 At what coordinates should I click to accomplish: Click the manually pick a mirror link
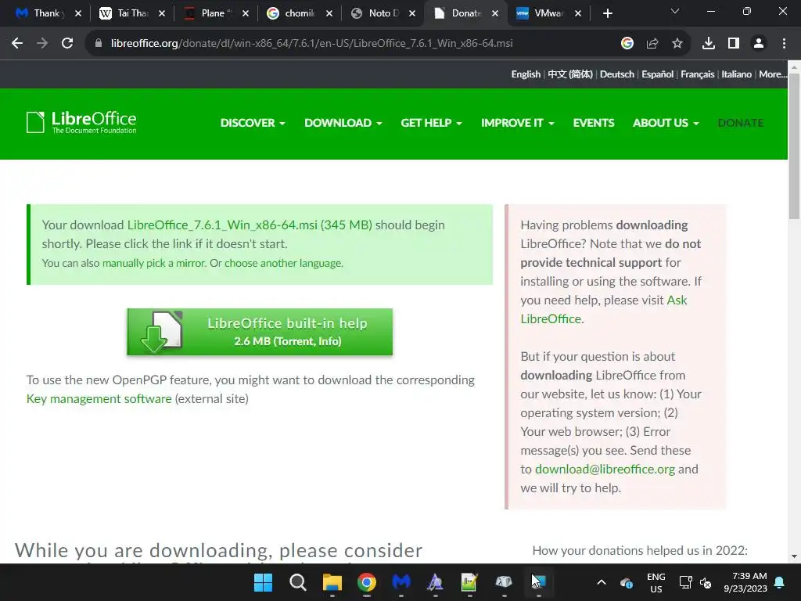[154, 263]
